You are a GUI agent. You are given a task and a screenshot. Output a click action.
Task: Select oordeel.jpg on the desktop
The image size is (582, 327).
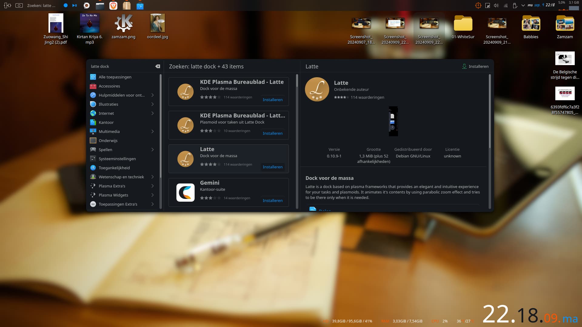click(157, 27)
